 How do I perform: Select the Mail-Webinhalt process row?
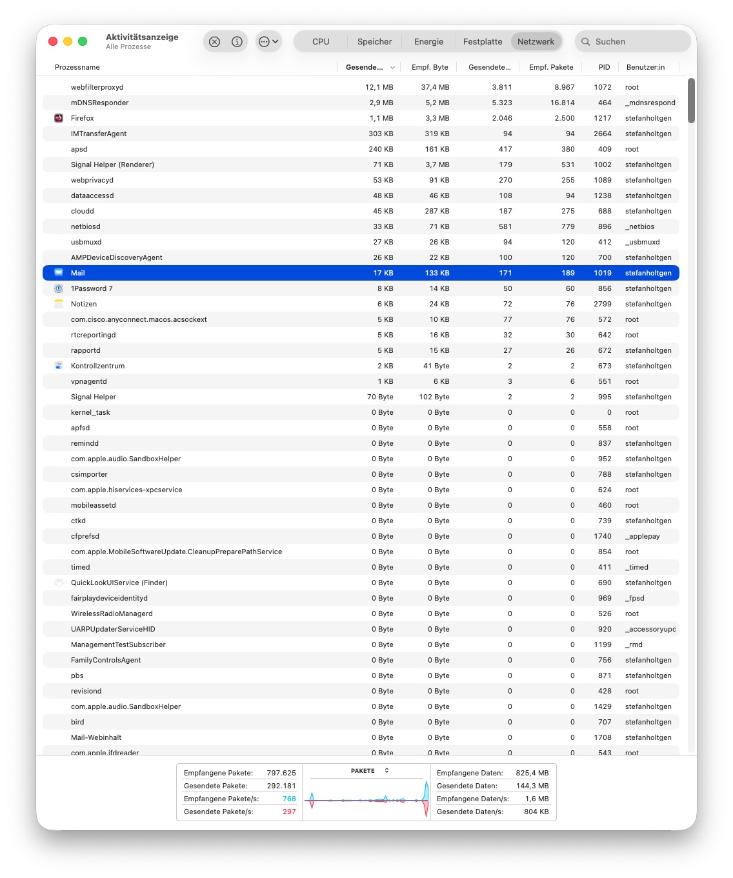pos(361,737)
